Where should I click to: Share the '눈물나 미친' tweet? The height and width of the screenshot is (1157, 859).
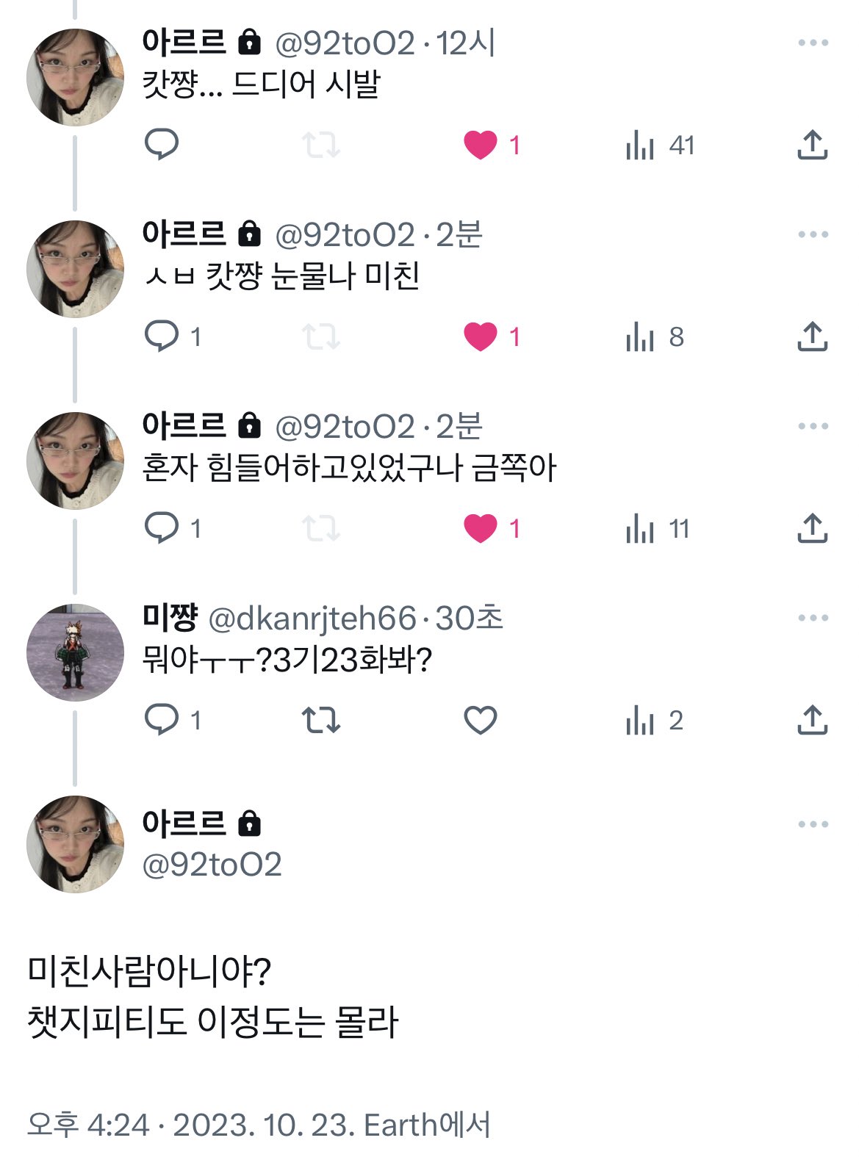(812, 336)
